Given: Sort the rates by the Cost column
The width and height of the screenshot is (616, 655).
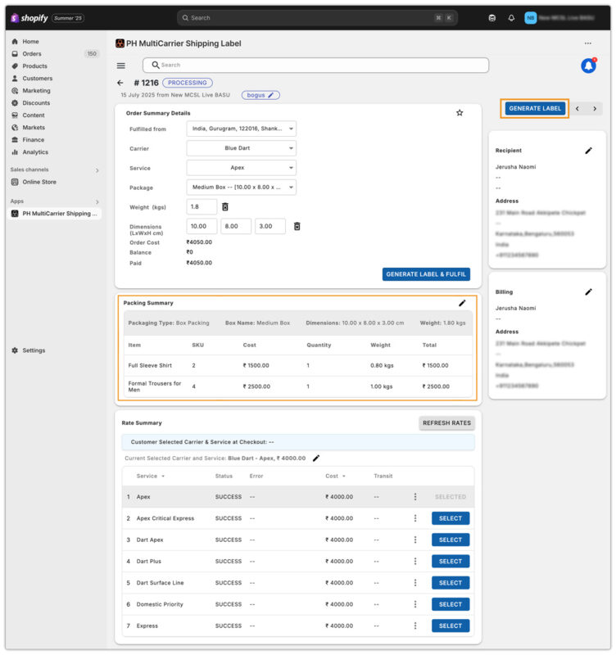Looking at the screenshot, I should click(x=336, y=477).
